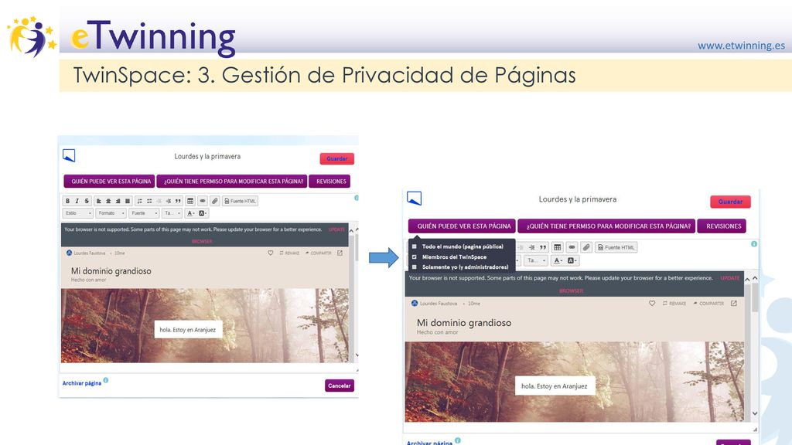The width and height of the screenshot is (792, 445).
Task: Open modify-permission menu in left screenshot
Action: tap(232, 181)
